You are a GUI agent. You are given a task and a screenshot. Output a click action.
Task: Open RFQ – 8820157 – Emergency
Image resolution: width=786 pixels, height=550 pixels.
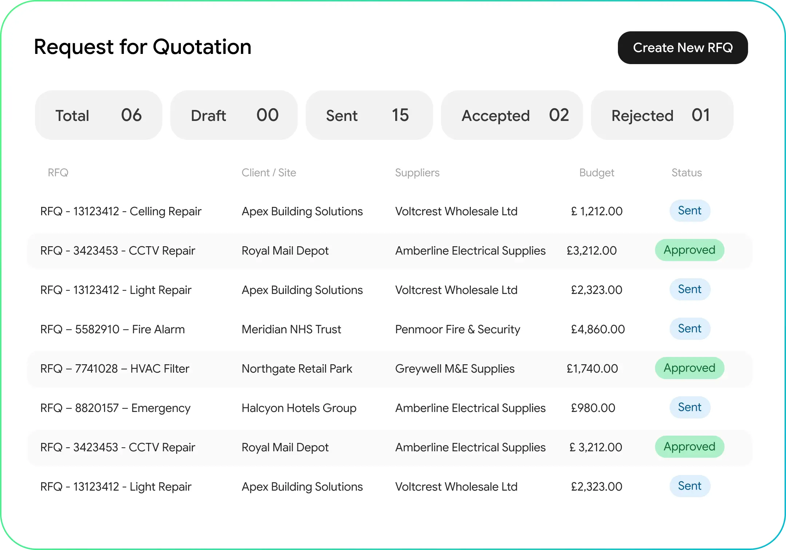[x=115, y=408]
